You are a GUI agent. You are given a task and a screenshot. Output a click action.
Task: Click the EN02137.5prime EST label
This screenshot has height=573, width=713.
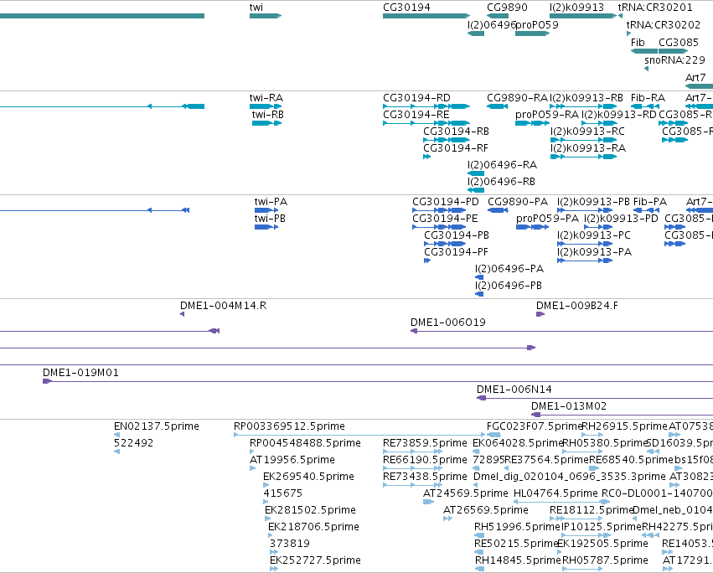pyautogui.click(x=157, y=426)
